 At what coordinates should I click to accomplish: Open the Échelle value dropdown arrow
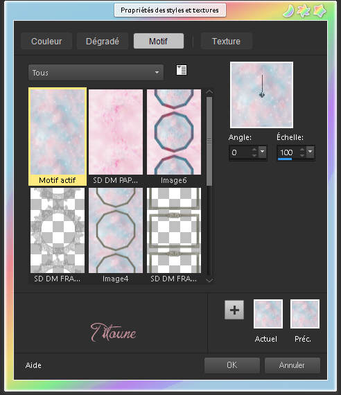[311, 152]
